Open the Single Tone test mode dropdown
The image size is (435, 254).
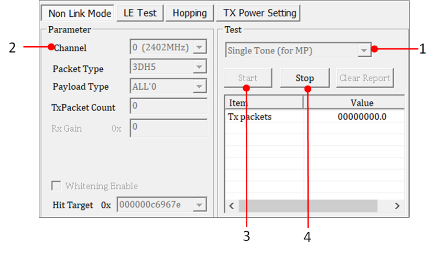click(364, 51)
